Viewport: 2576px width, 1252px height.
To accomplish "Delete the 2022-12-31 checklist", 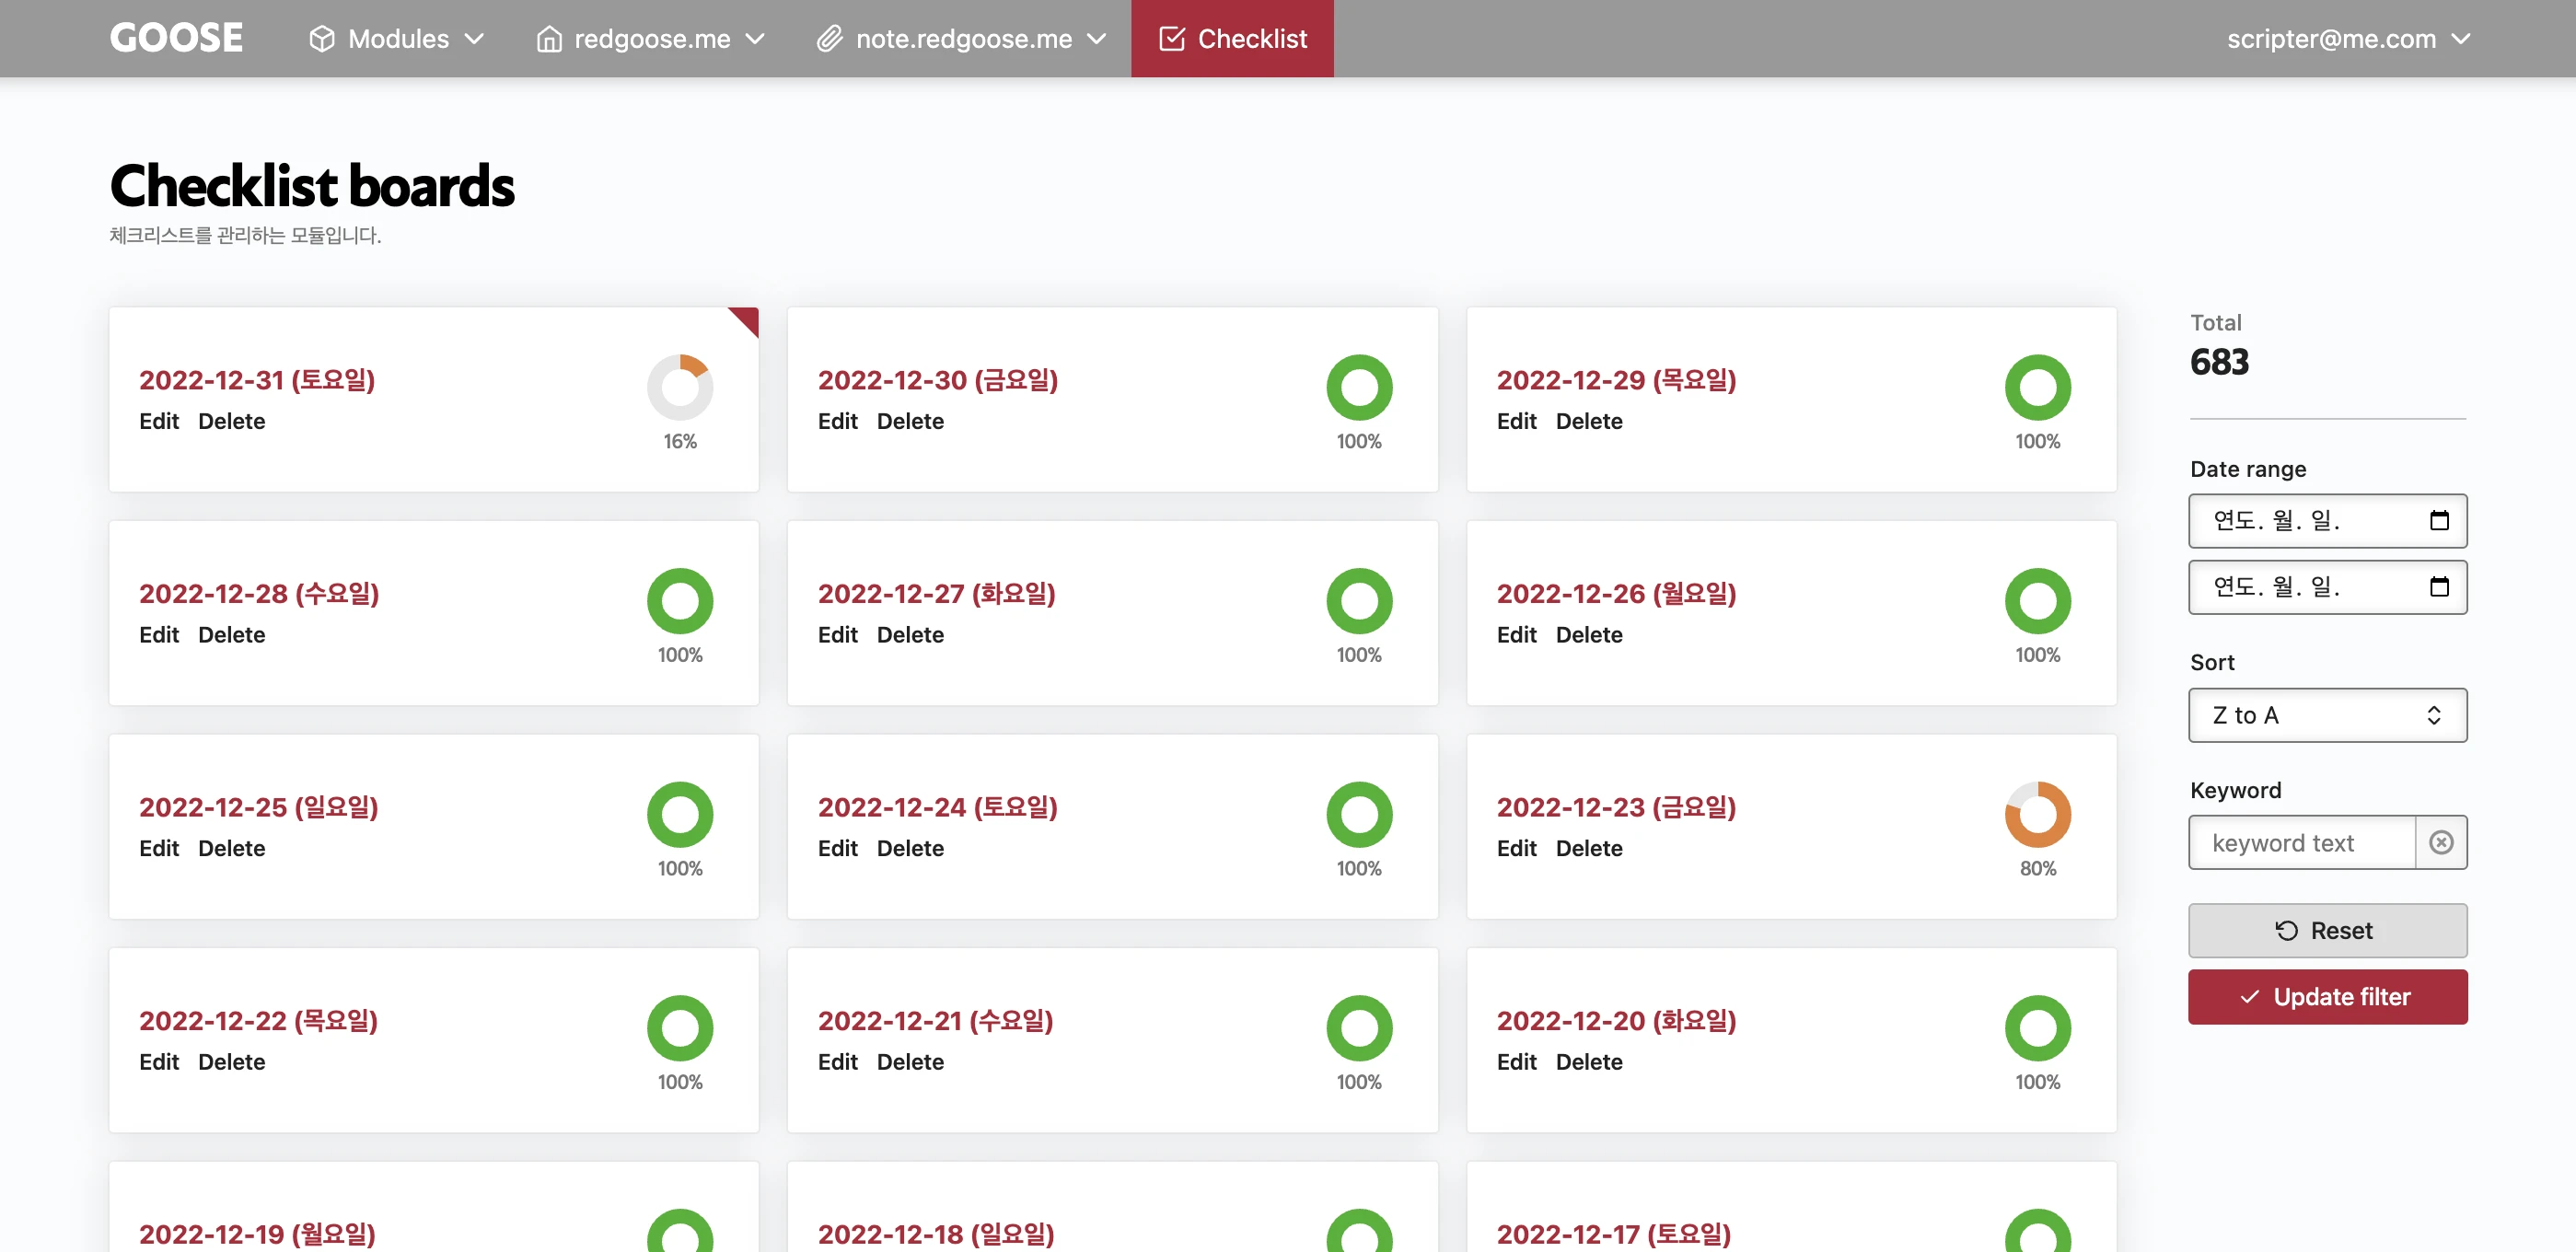I will click(x=232, y=421).
